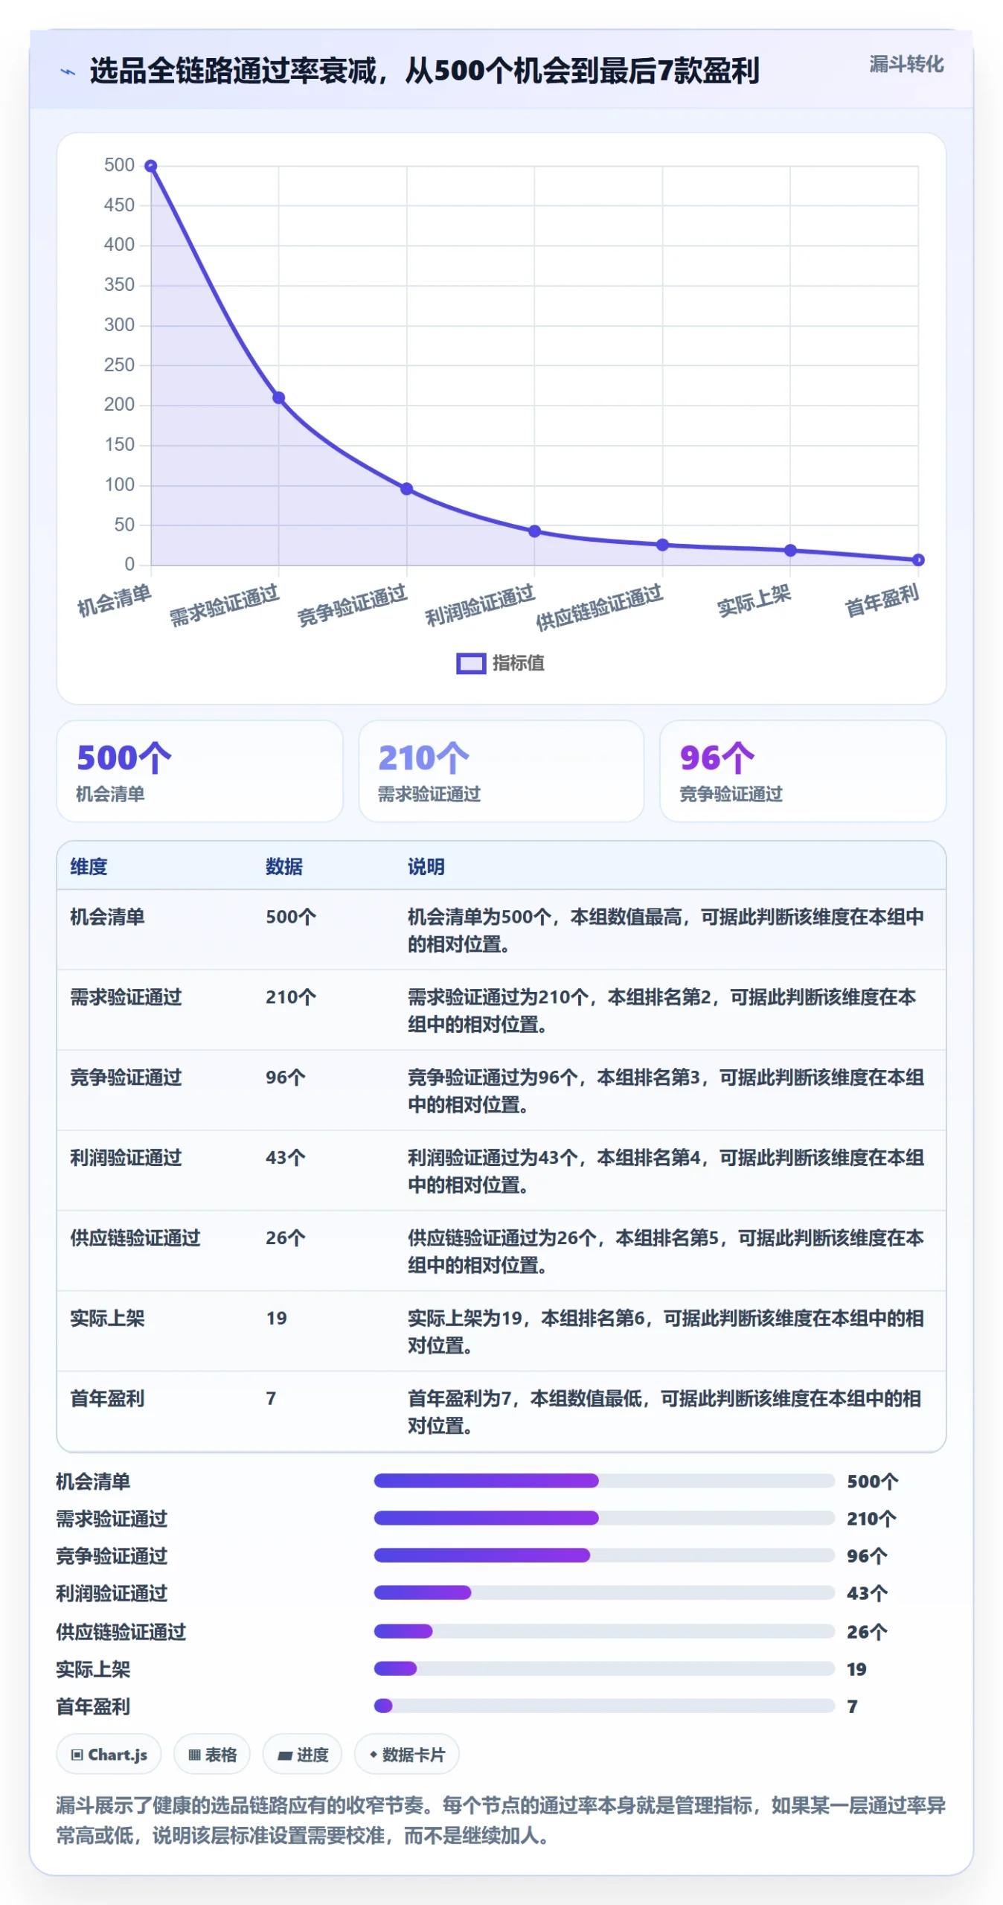The height and width of the screenshot is (1905, 1003).
Task: Click the 供应链验证通过 progress bar
Action: (603, 1631)
